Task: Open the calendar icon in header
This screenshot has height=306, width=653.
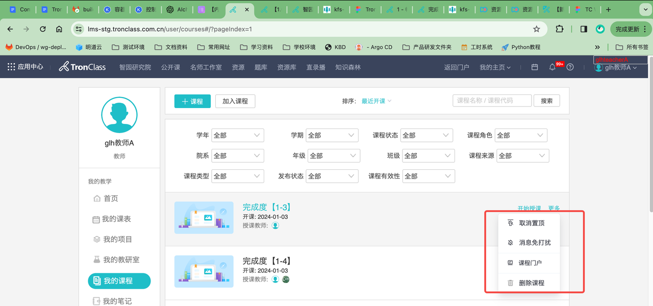Action: coord(535,67)
